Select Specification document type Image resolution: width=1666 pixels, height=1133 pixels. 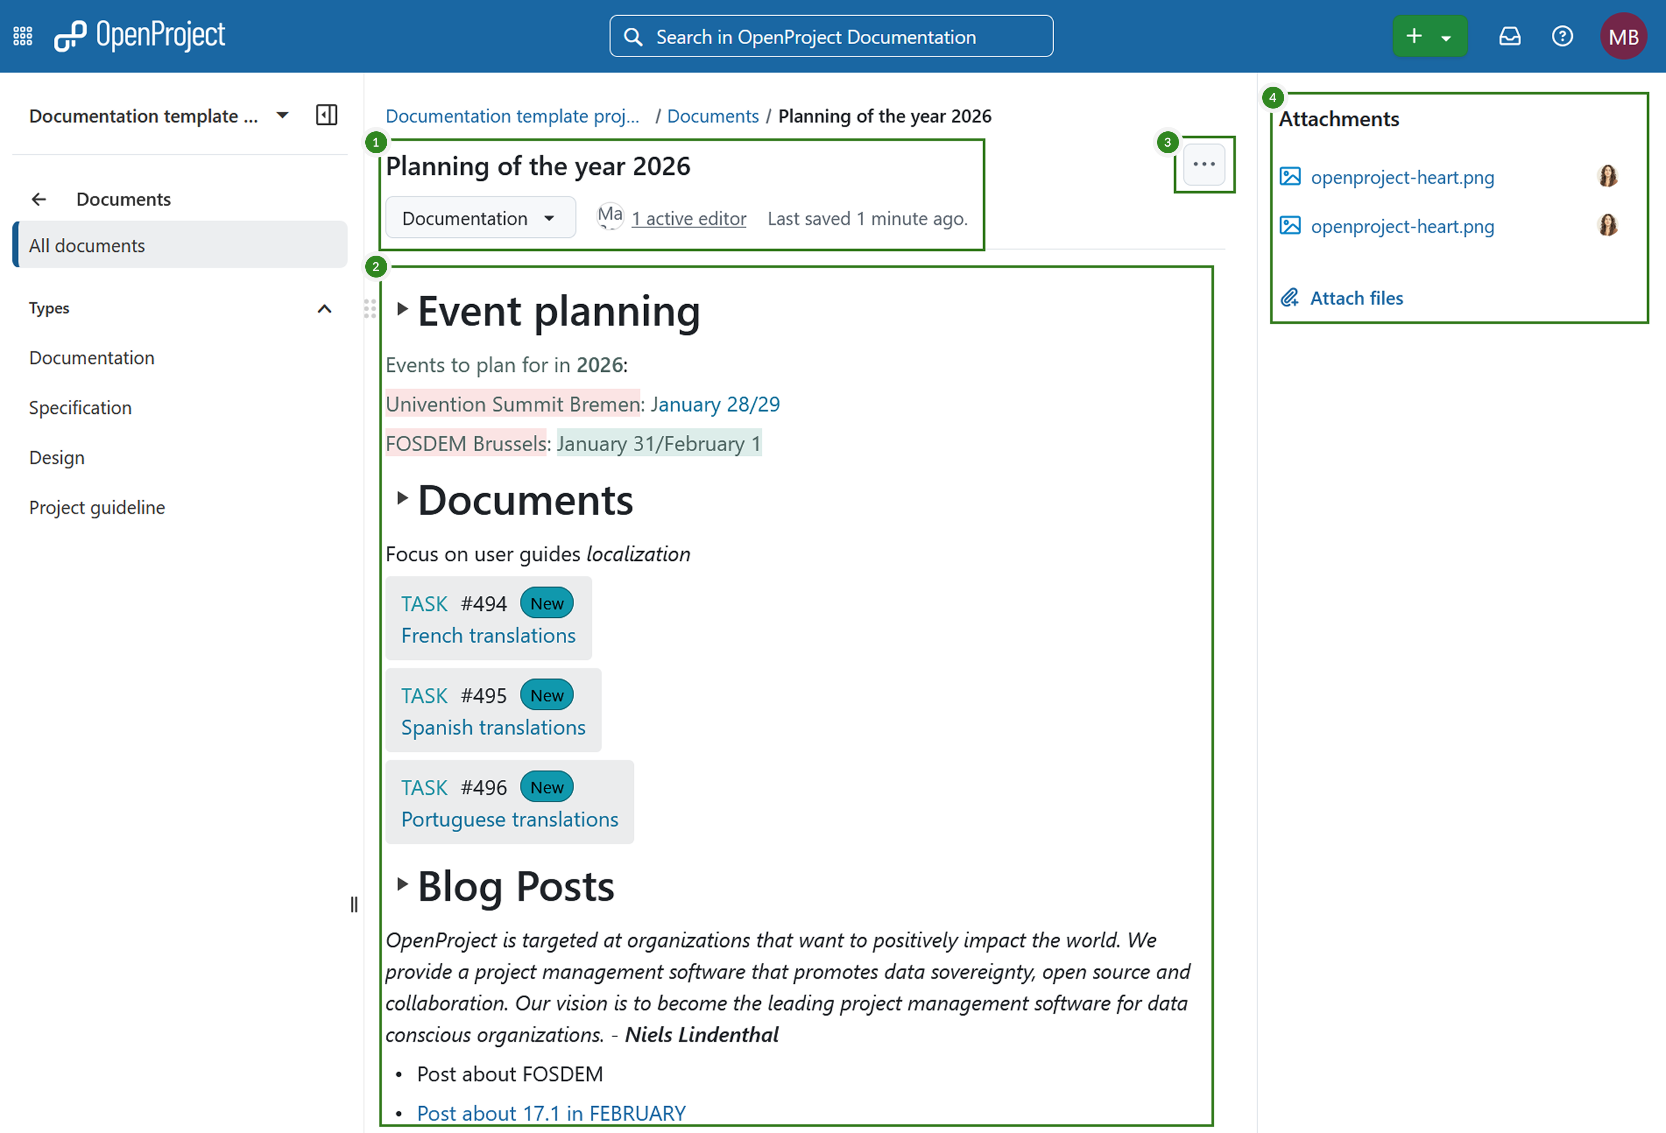pos(80,407)
